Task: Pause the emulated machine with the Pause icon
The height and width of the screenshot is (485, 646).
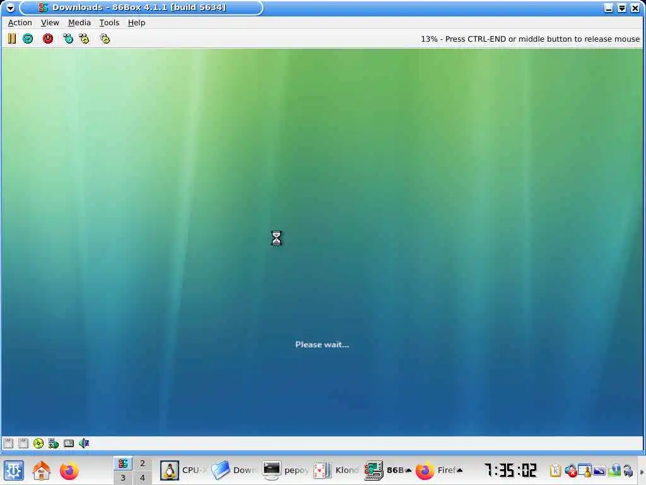Action: [x=11, y=39]
